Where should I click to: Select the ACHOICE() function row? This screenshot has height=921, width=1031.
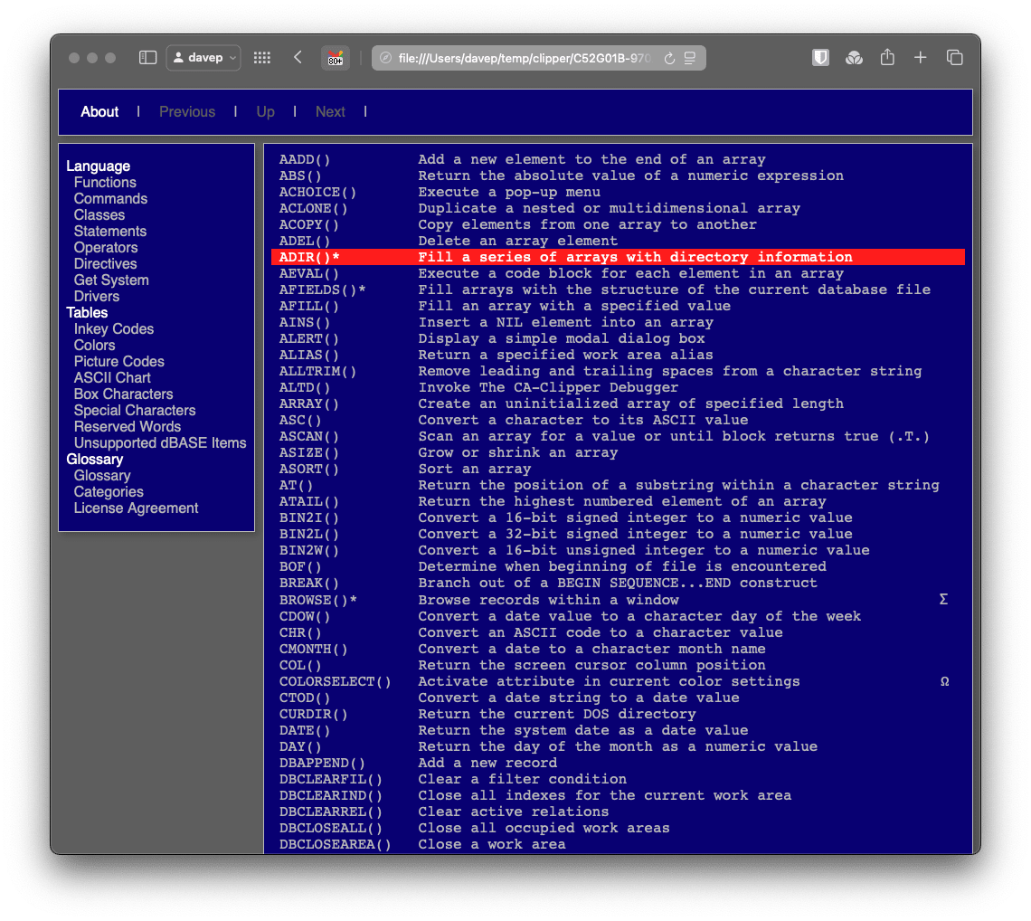click(618, 192)
